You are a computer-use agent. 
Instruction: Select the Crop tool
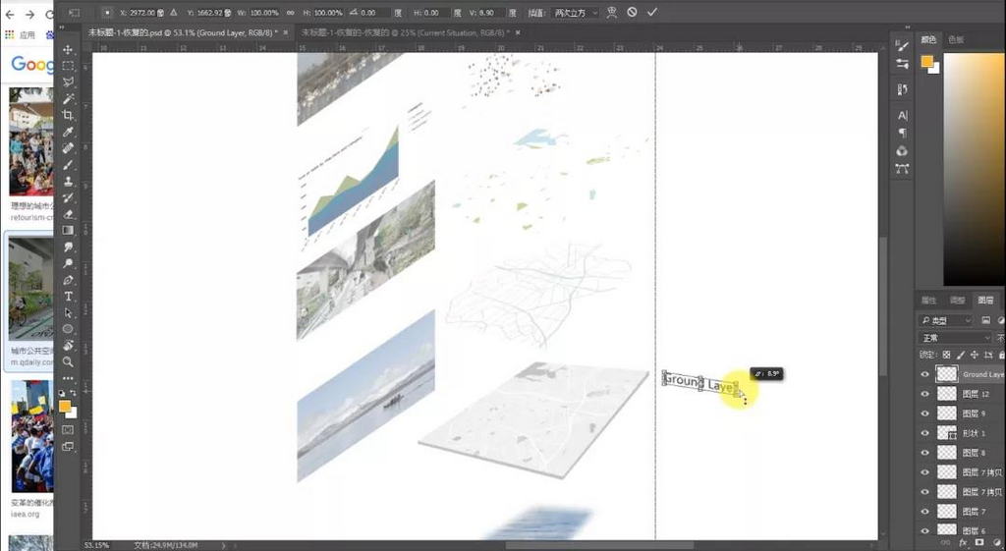pos(68,115)
